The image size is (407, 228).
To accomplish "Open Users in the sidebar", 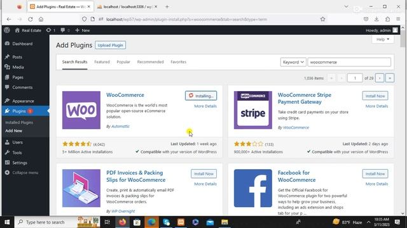I will [x=17, y=142].
